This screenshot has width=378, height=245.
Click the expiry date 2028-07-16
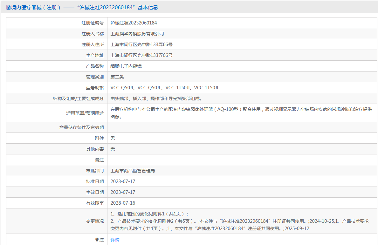123,203
